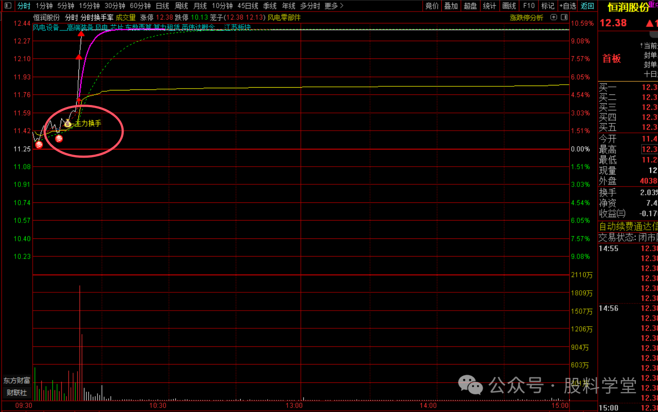
Task: Click the upper red arrow near limit-up
Action: pyautogui.click(x=81, y=34)
